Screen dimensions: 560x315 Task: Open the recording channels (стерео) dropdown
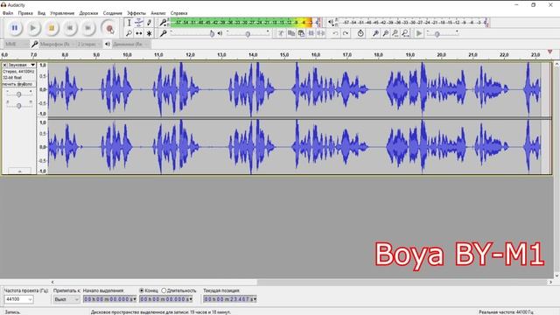(x=89, y=44)
